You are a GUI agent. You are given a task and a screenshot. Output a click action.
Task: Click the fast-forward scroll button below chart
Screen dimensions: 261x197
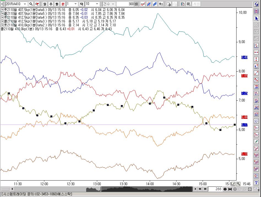pyautogui.click(x=205, y=189)
